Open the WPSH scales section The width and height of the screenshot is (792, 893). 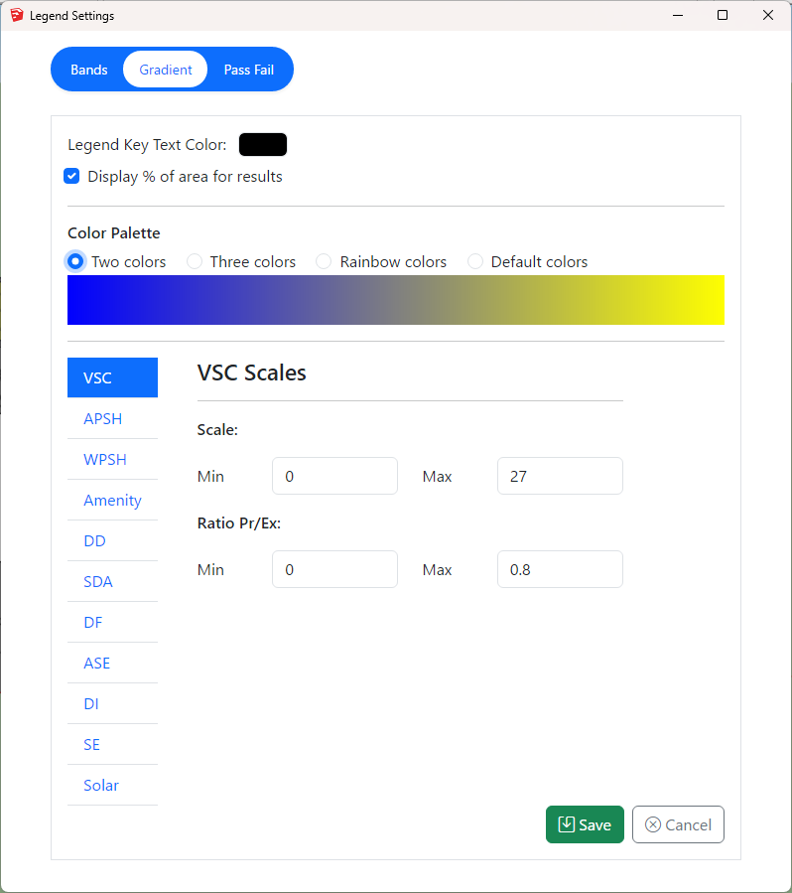[105, 460]
